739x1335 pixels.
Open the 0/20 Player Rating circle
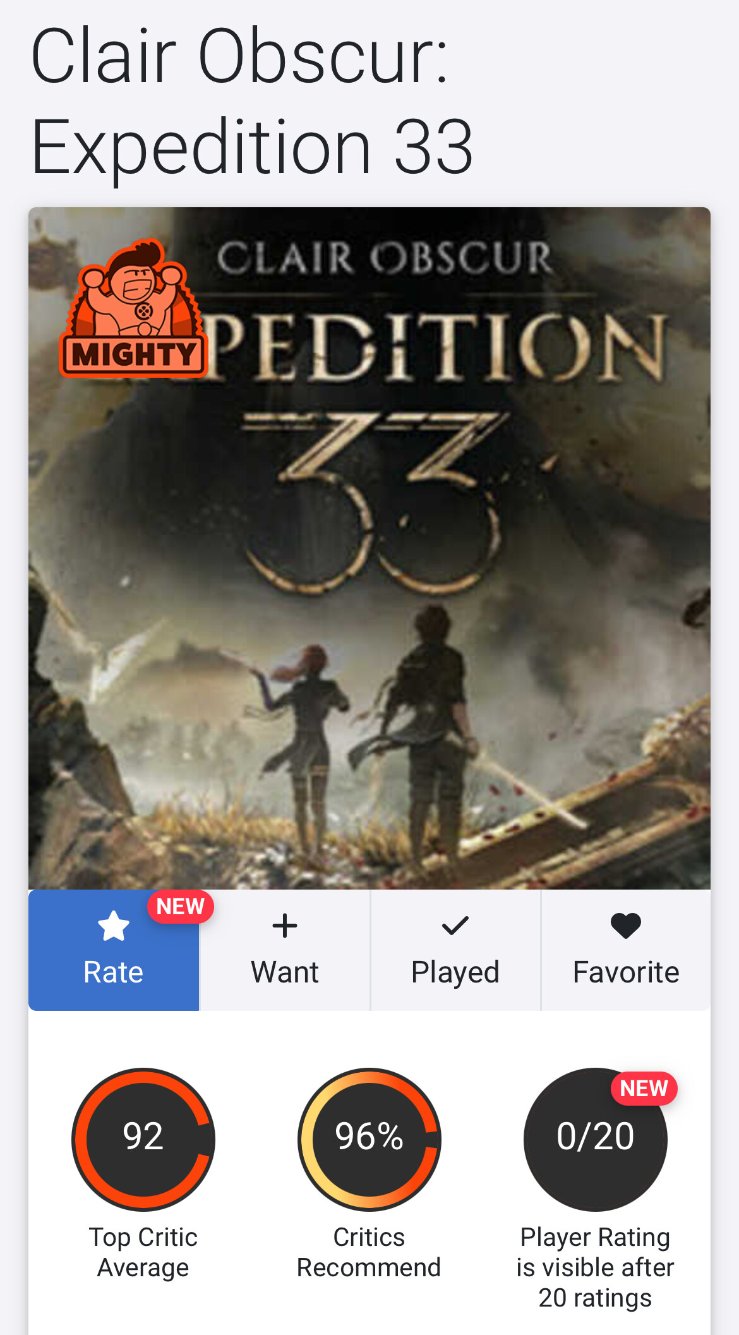tap(595, 1139)
